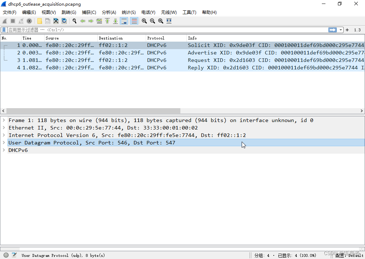Image resolution: width=365 pixels, height=259 pixels.
Task: Jump to the last packet
Action: click(115, 21)
